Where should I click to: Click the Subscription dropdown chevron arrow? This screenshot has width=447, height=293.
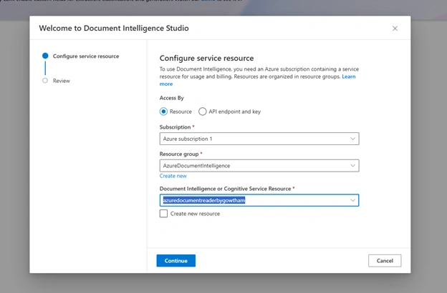click(x=352, y=139)
